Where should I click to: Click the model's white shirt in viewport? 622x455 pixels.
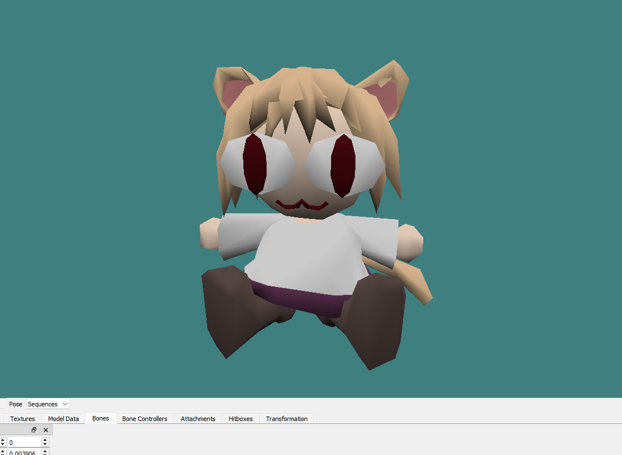click(306, 249)
